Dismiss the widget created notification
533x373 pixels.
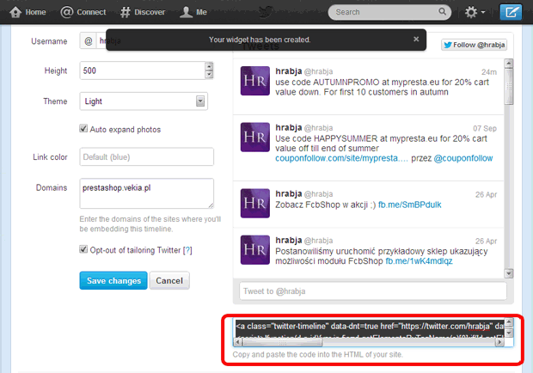pos(417,40)
